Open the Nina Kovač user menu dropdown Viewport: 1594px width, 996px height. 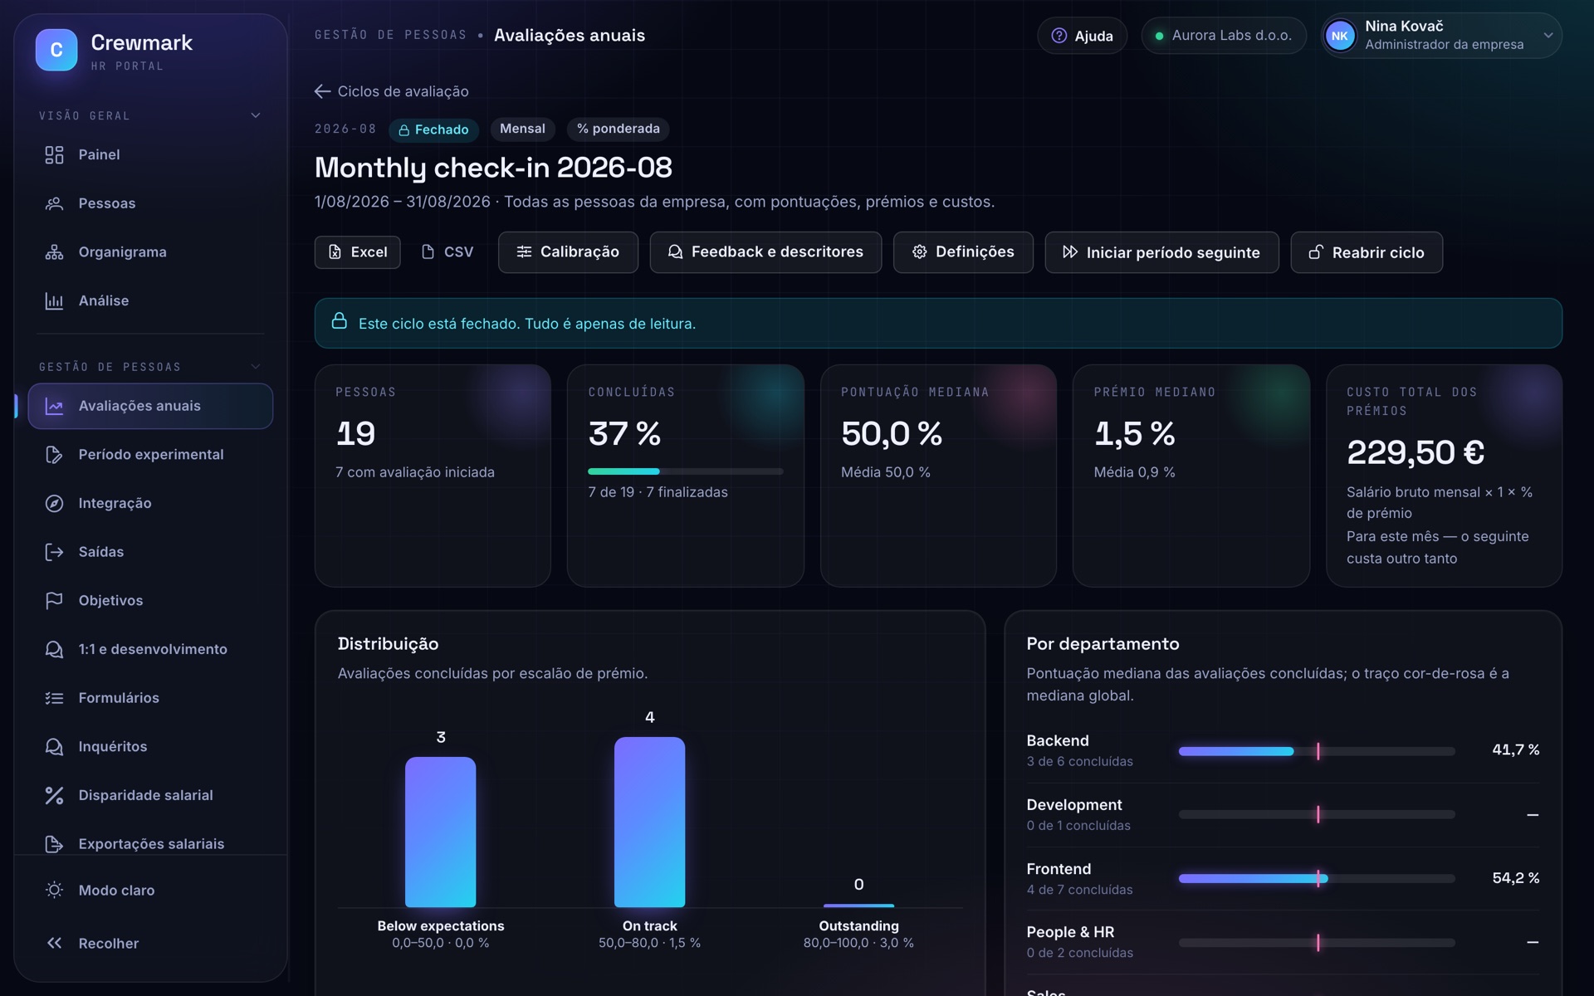[1440, 36]
